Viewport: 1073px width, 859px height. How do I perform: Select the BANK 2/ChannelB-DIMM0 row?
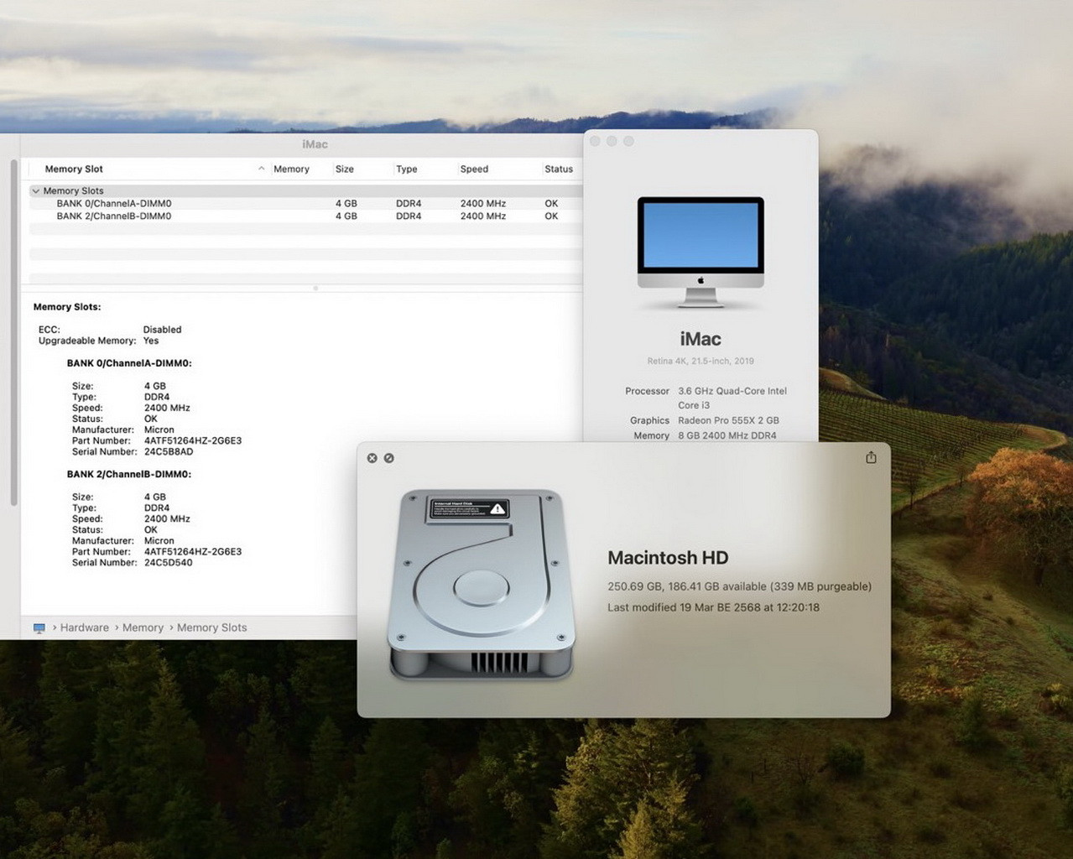pyautogui.click(x=306, y=216)
